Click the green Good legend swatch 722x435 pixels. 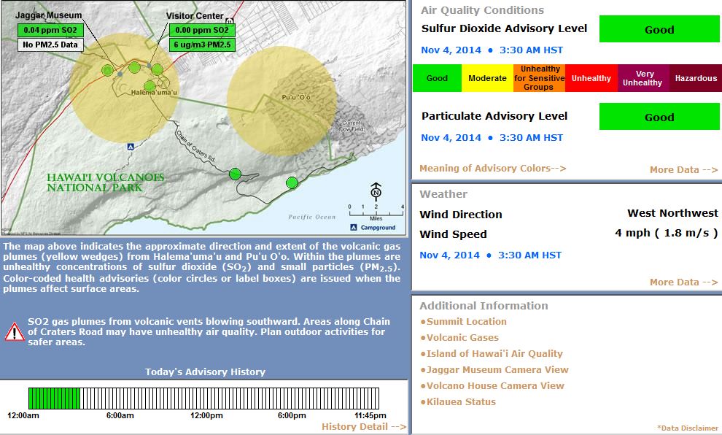click(x=437, y=78)
